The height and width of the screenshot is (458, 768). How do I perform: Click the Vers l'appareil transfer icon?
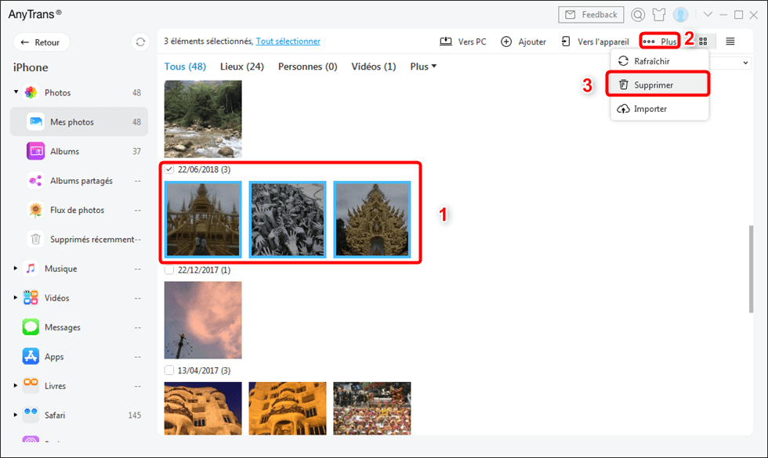pyautogui.click(x=566, y=41)
